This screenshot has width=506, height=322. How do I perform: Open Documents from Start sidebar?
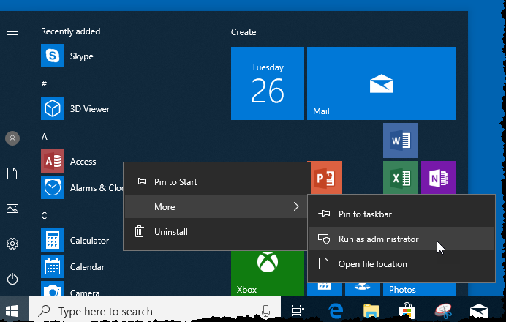12,173
